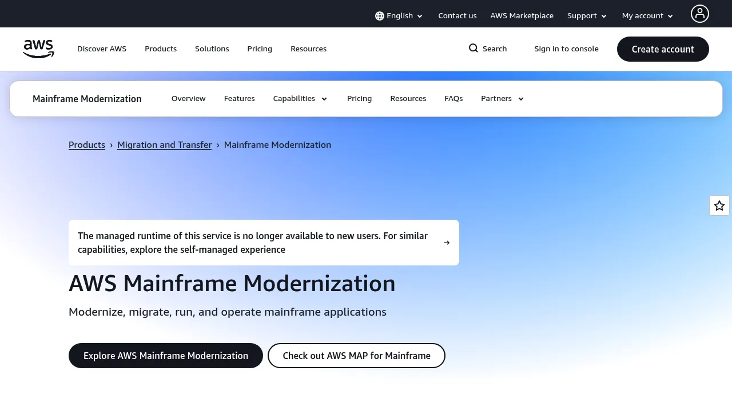Open the top navigation Resources menu
The image size is (732, 411).
(x=309, y=49)
